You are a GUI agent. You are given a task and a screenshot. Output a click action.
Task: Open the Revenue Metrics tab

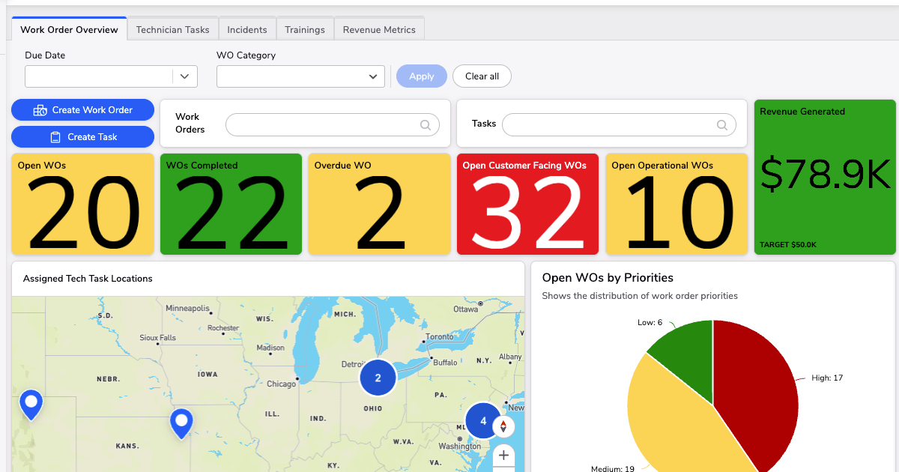pos(379,29)
